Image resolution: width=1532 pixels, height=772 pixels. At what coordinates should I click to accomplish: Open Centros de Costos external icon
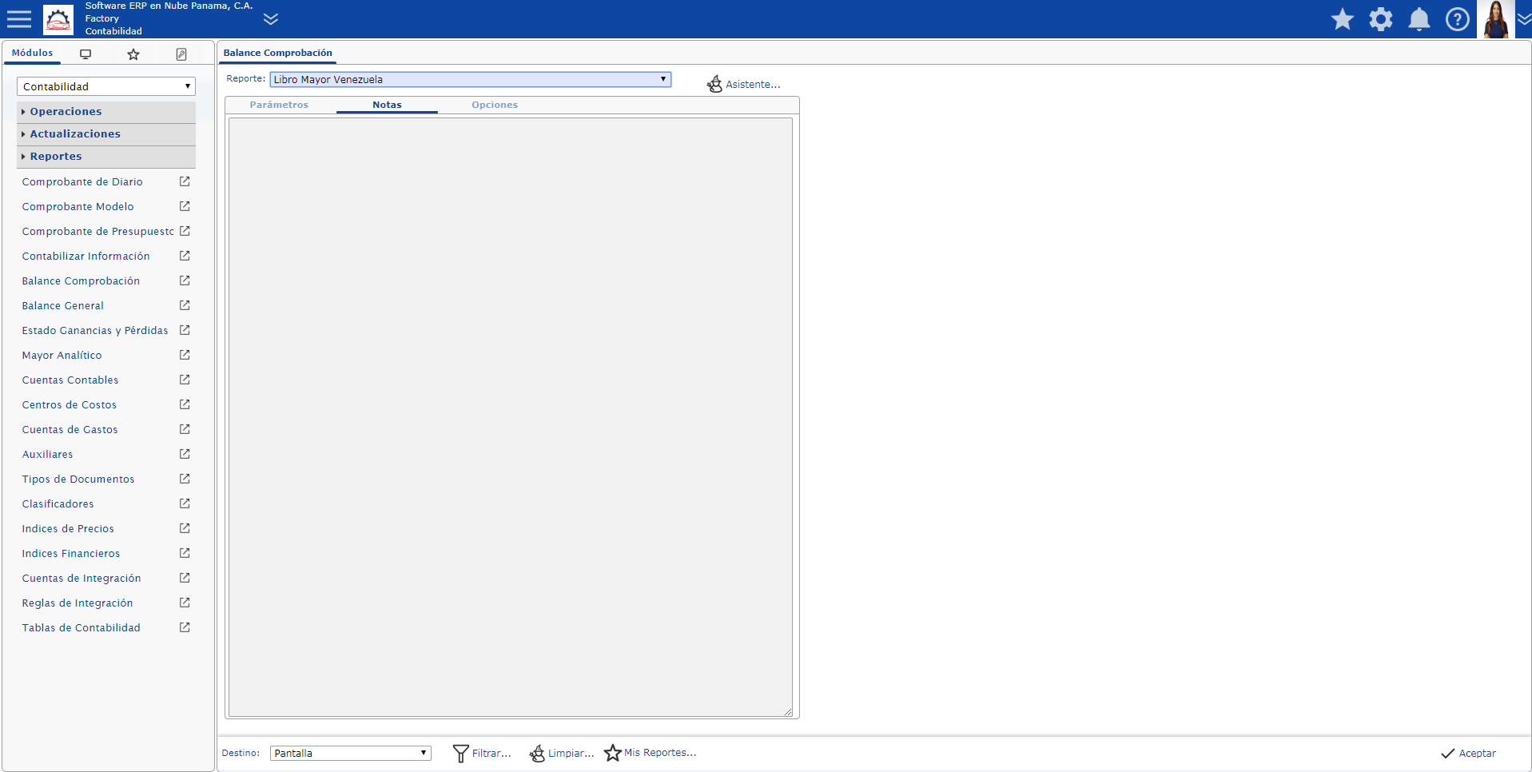tap(185, 404)
